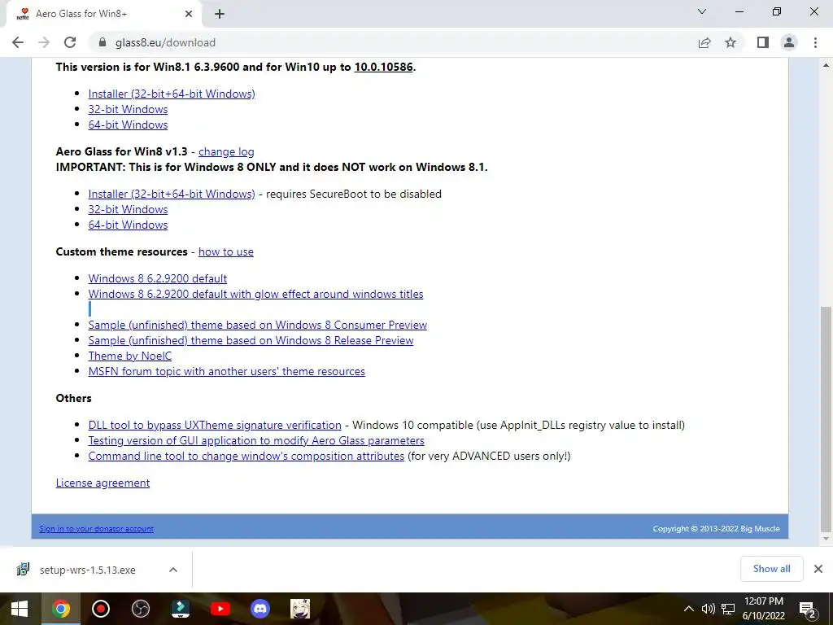Screen dimensions: 833x625
Task: Open the Consumer Preview sample theme
Action: (x=258, y=325)
